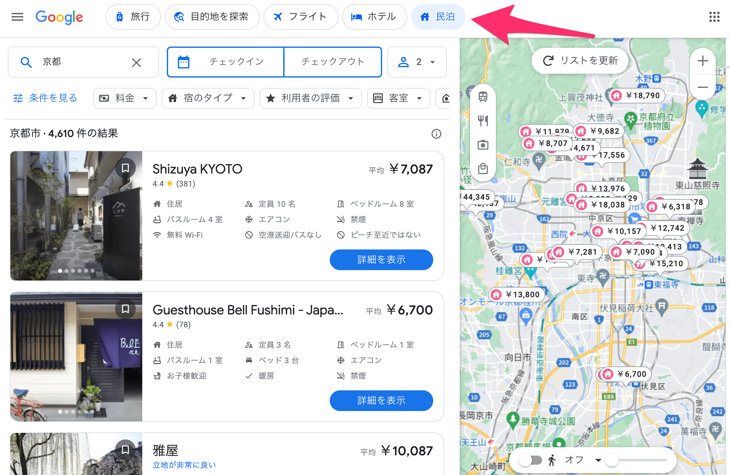View details for Guesthouse Bell Fushimi
This screenshot has height=475, width=730.
(381, 401)
